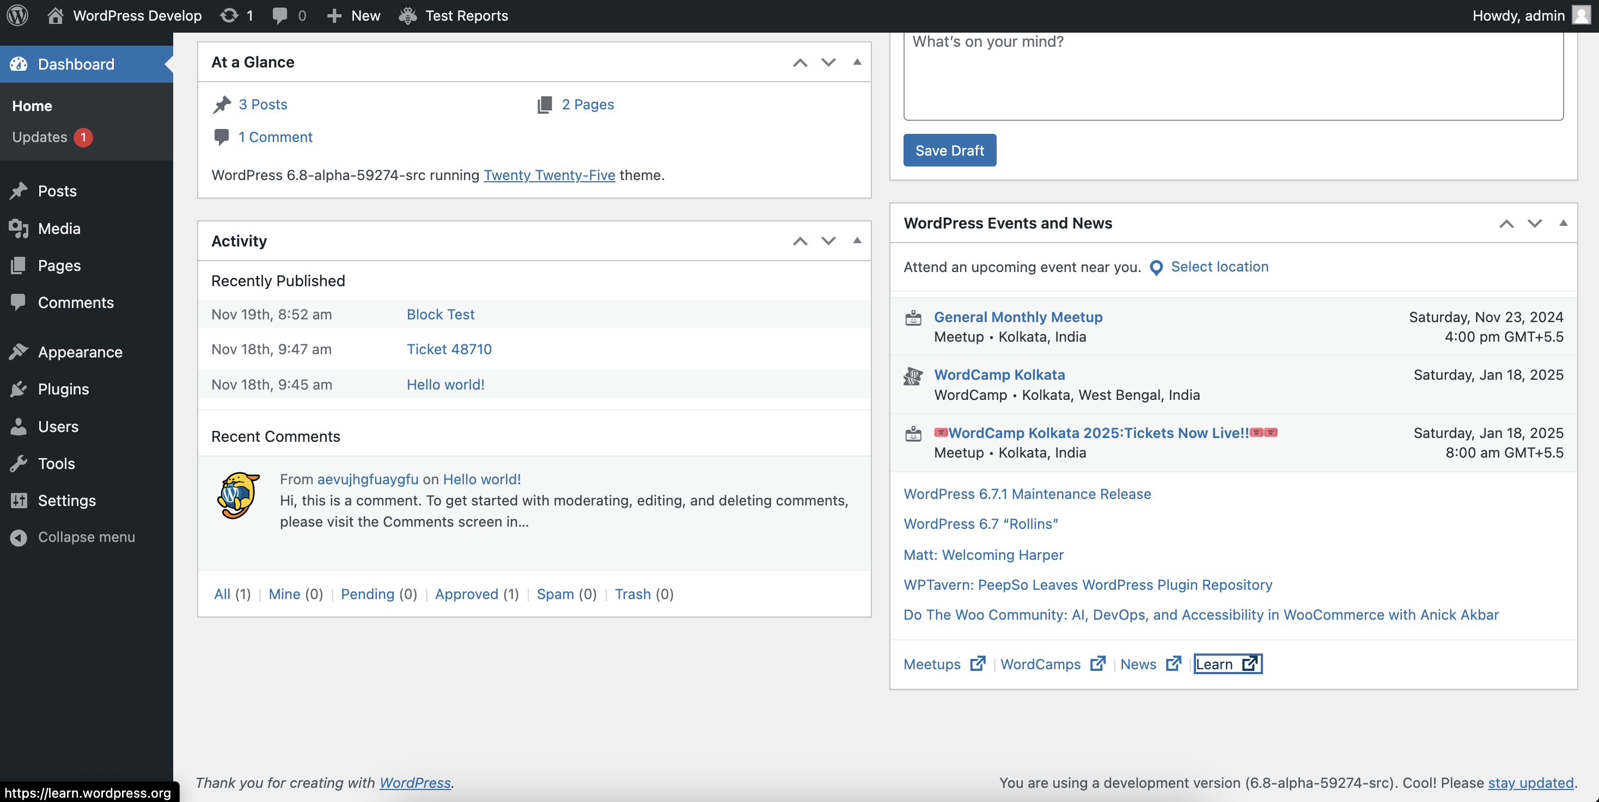Open the Home submenu item

(x=32, y=106)
